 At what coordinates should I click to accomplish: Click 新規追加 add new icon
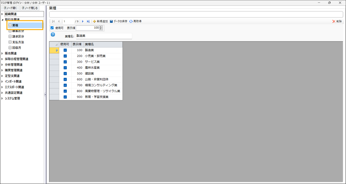click(94, 21)
